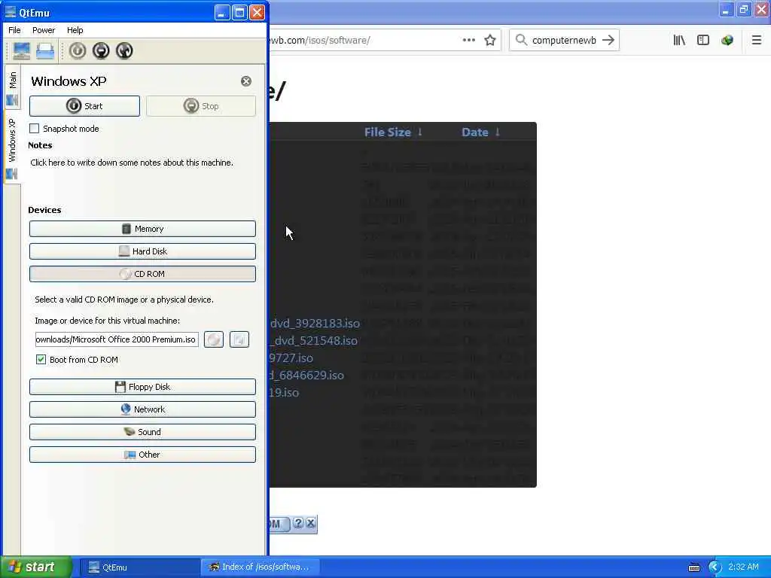Close the small floating toolbar with X
The height and width of the screenshot is (578, 771).
[x=311, y=524]
